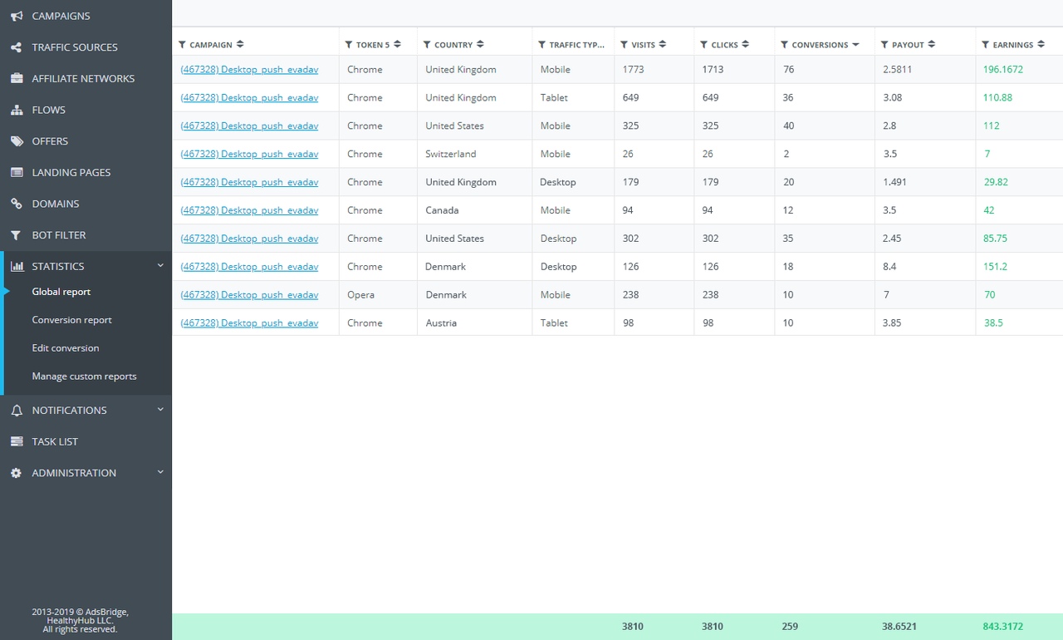
Task: Sort table by Visits arrows
Action: tap(663, 44)
